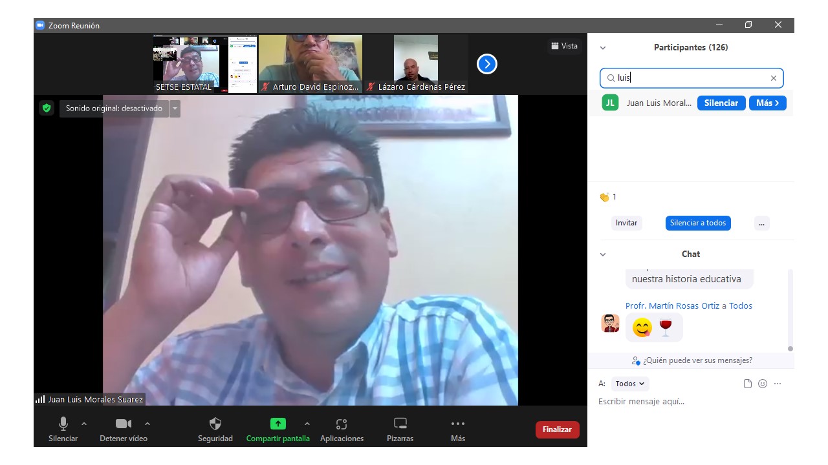The height and width of the screenshot is (465, 828).
Task: Start sharing with Compartir pantalla
Action: click(x=278, y=429)
